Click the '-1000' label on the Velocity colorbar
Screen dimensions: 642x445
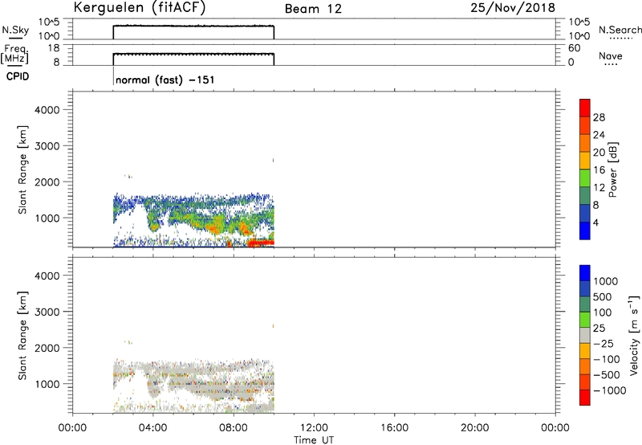tap(610, 390)
